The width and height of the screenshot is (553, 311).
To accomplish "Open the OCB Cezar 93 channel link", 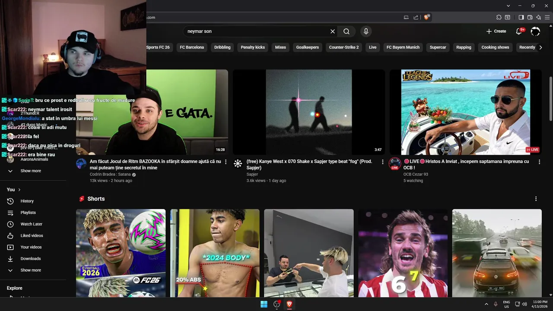I will tap(416, 175).
